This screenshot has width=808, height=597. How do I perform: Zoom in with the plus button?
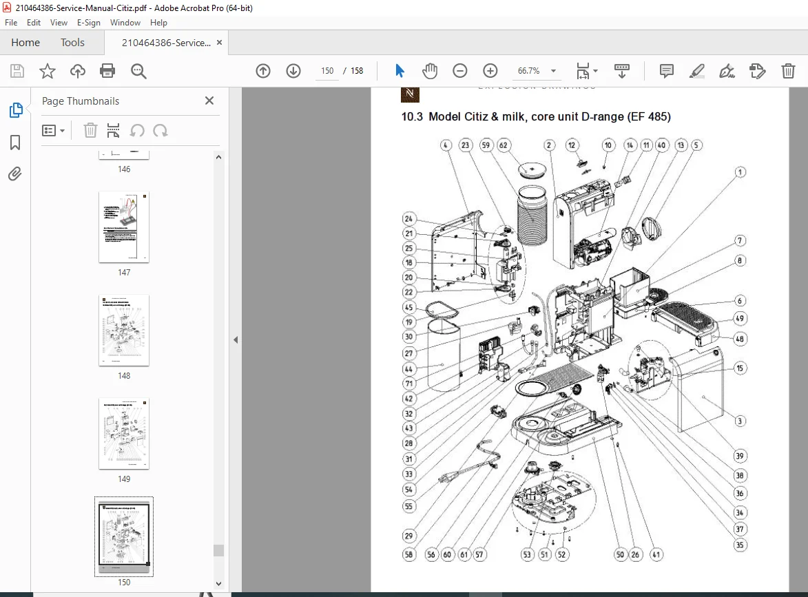coord(490,70)
